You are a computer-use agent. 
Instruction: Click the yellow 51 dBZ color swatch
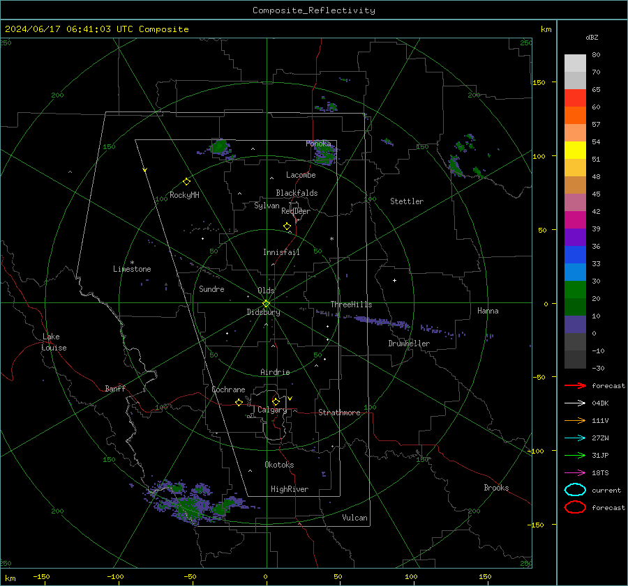575,151
